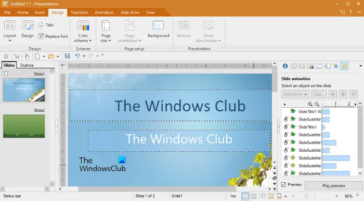This screenshot has width=364, height=202.
Task: Open help with the question mark icon
Action: (351, 12)
